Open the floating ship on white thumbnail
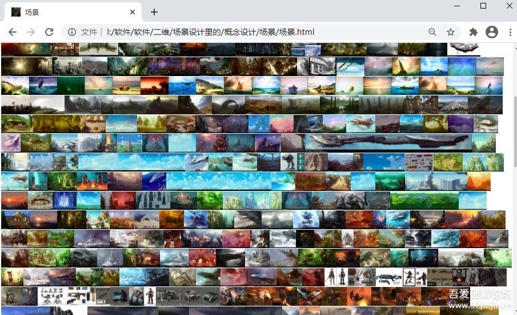This screenshot has width=517, height=315. pos(463,49)
